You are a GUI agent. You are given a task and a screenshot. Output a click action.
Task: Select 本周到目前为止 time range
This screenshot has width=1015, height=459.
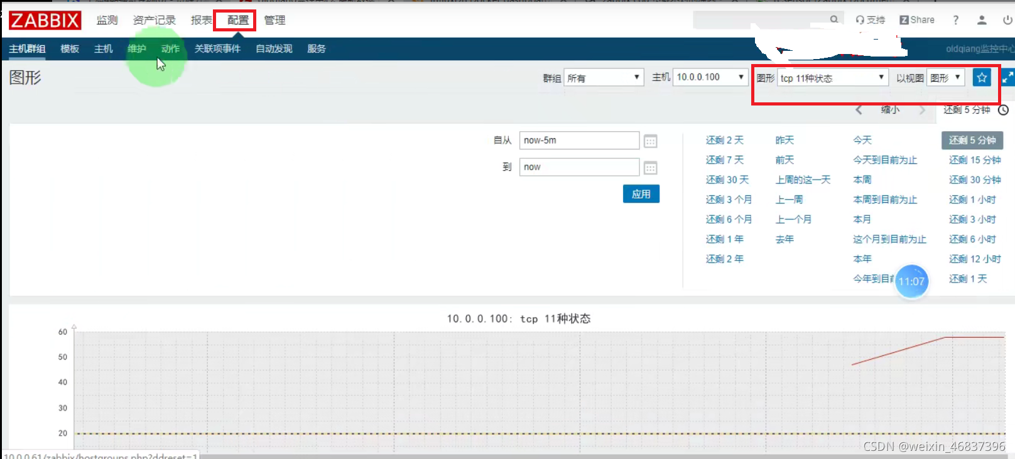point(885,200)
